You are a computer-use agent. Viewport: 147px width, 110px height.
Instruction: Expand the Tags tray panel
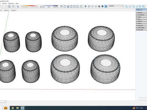pos(141,19)
